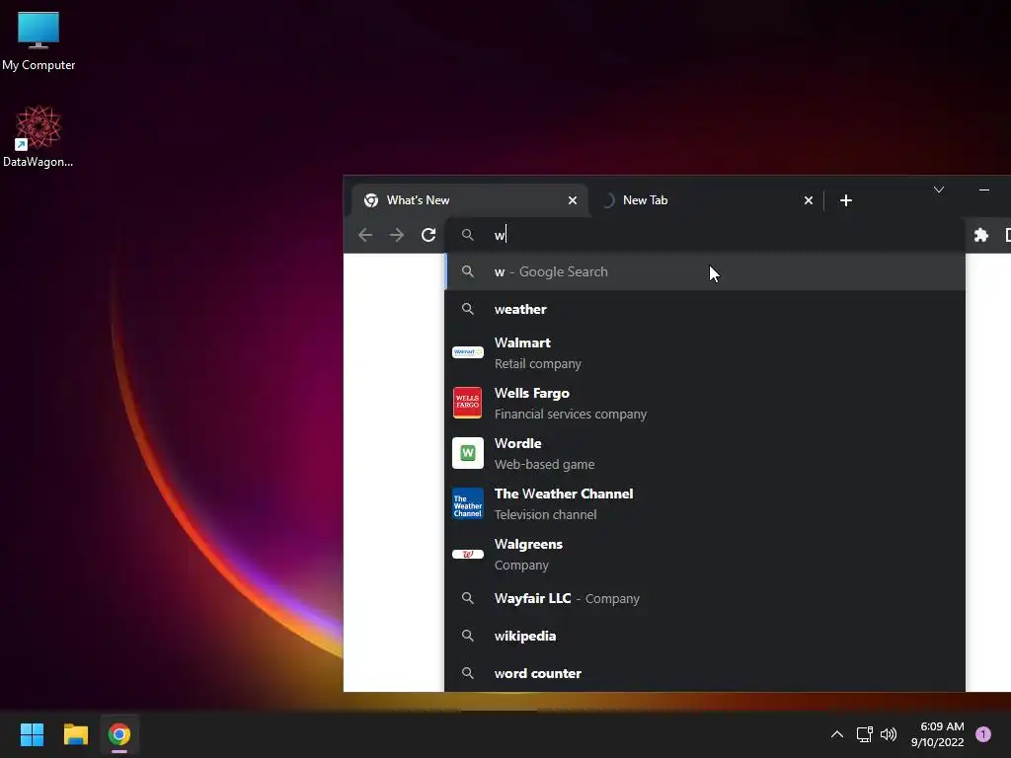Minimize the Chrome window
This screenshot has width=1011, height=758.
(x=984, y=189)
